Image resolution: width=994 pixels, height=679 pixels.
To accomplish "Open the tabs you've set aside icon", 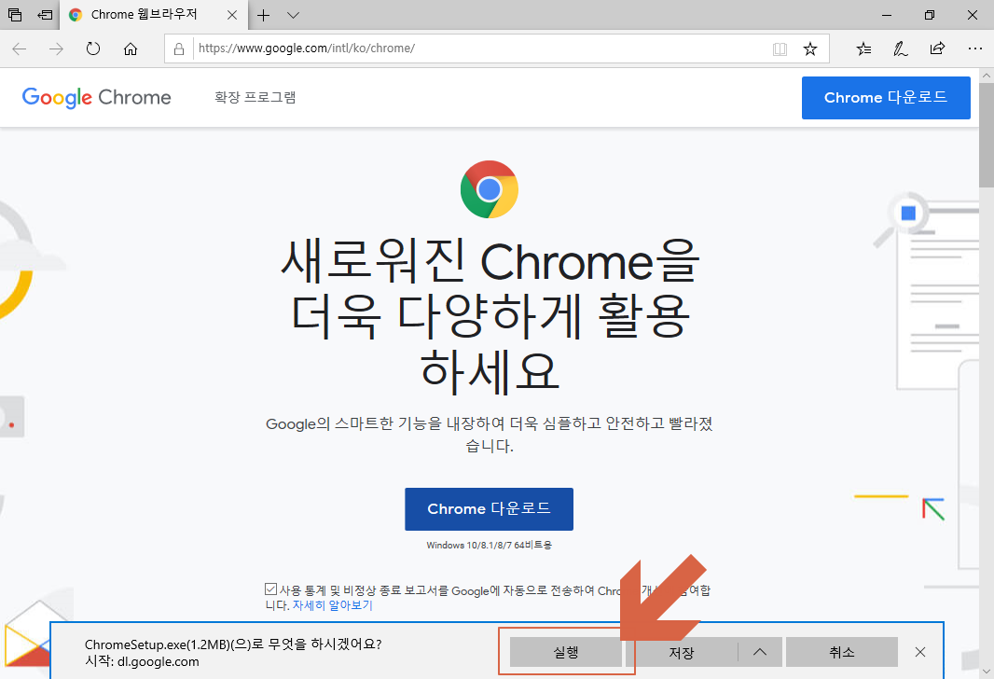I will (x=15, y=15).
